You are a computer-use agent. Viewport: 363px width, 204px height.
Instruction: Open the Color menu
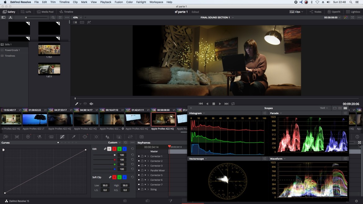click(x=129, y=2)
